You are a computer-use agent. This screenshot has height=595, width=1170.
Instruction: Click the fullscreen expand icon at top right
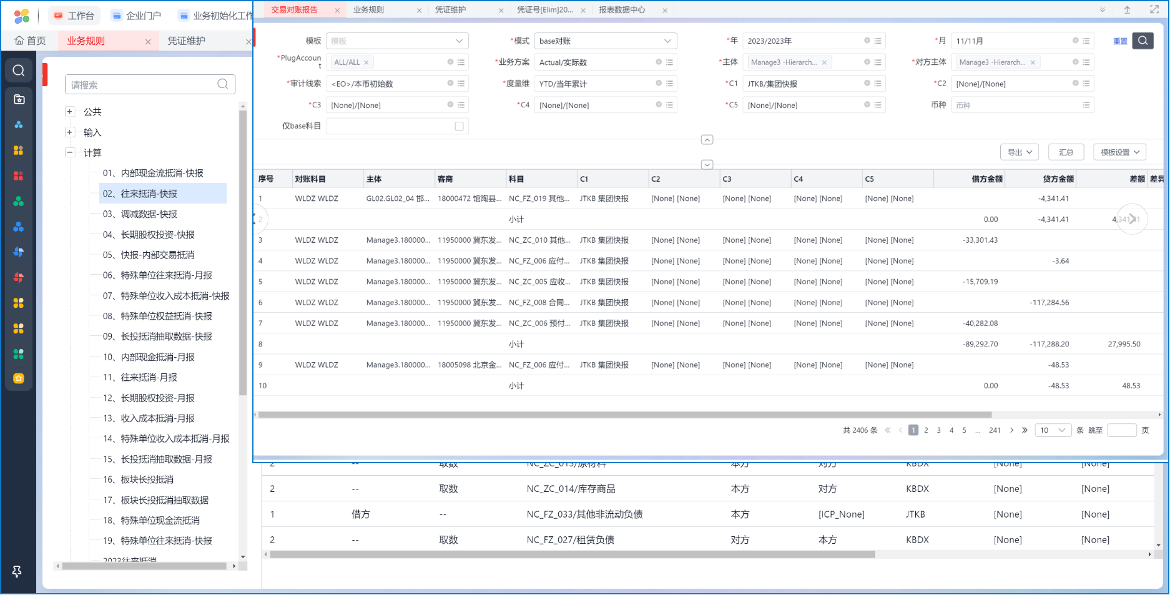1154,10
